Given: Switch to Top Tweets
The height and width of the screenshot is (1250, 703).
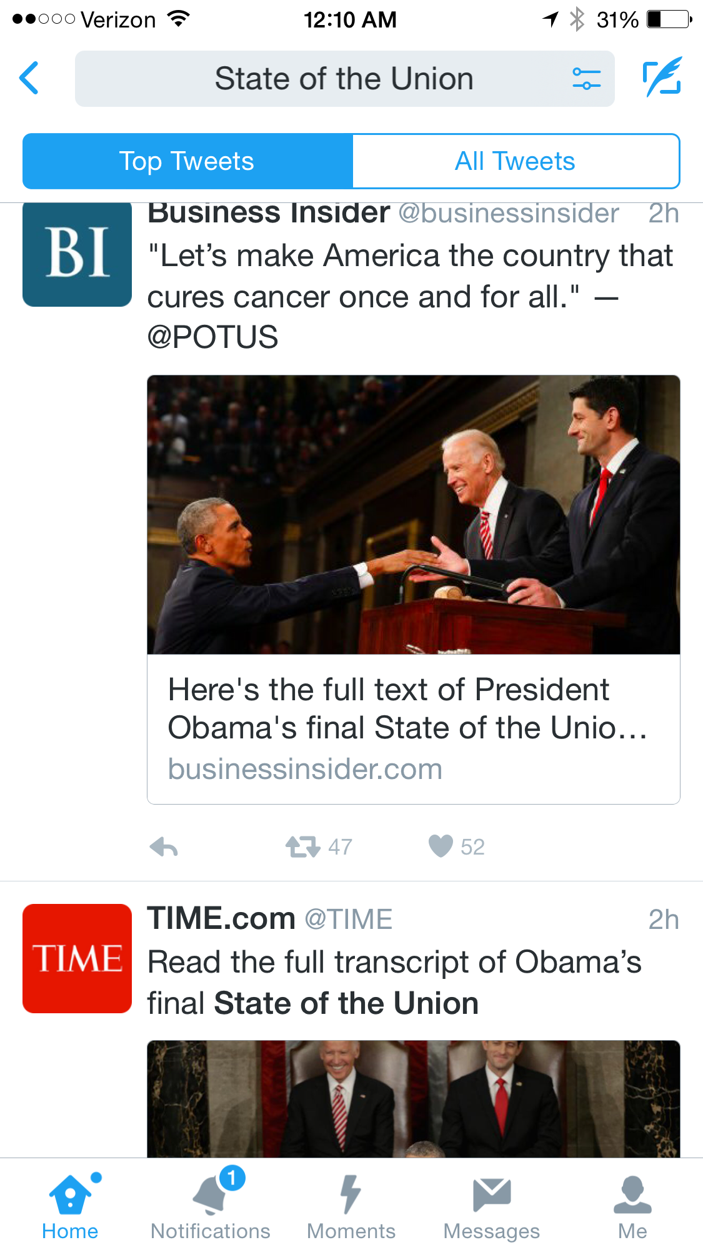Looking at the screenshot, I should point(187,161).
